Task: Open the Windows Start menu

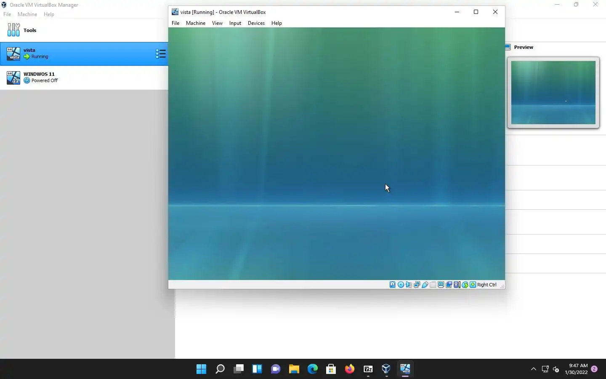Action: 201,369
